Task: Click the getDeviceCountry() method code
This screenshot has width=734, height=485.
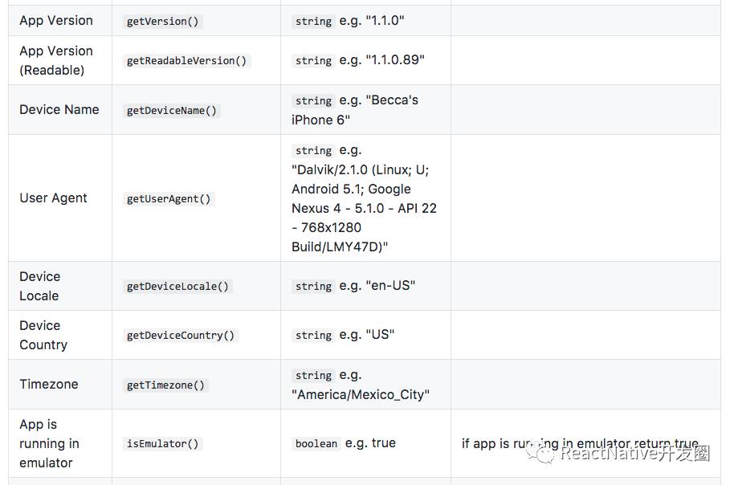Action: tap(181, 336)
